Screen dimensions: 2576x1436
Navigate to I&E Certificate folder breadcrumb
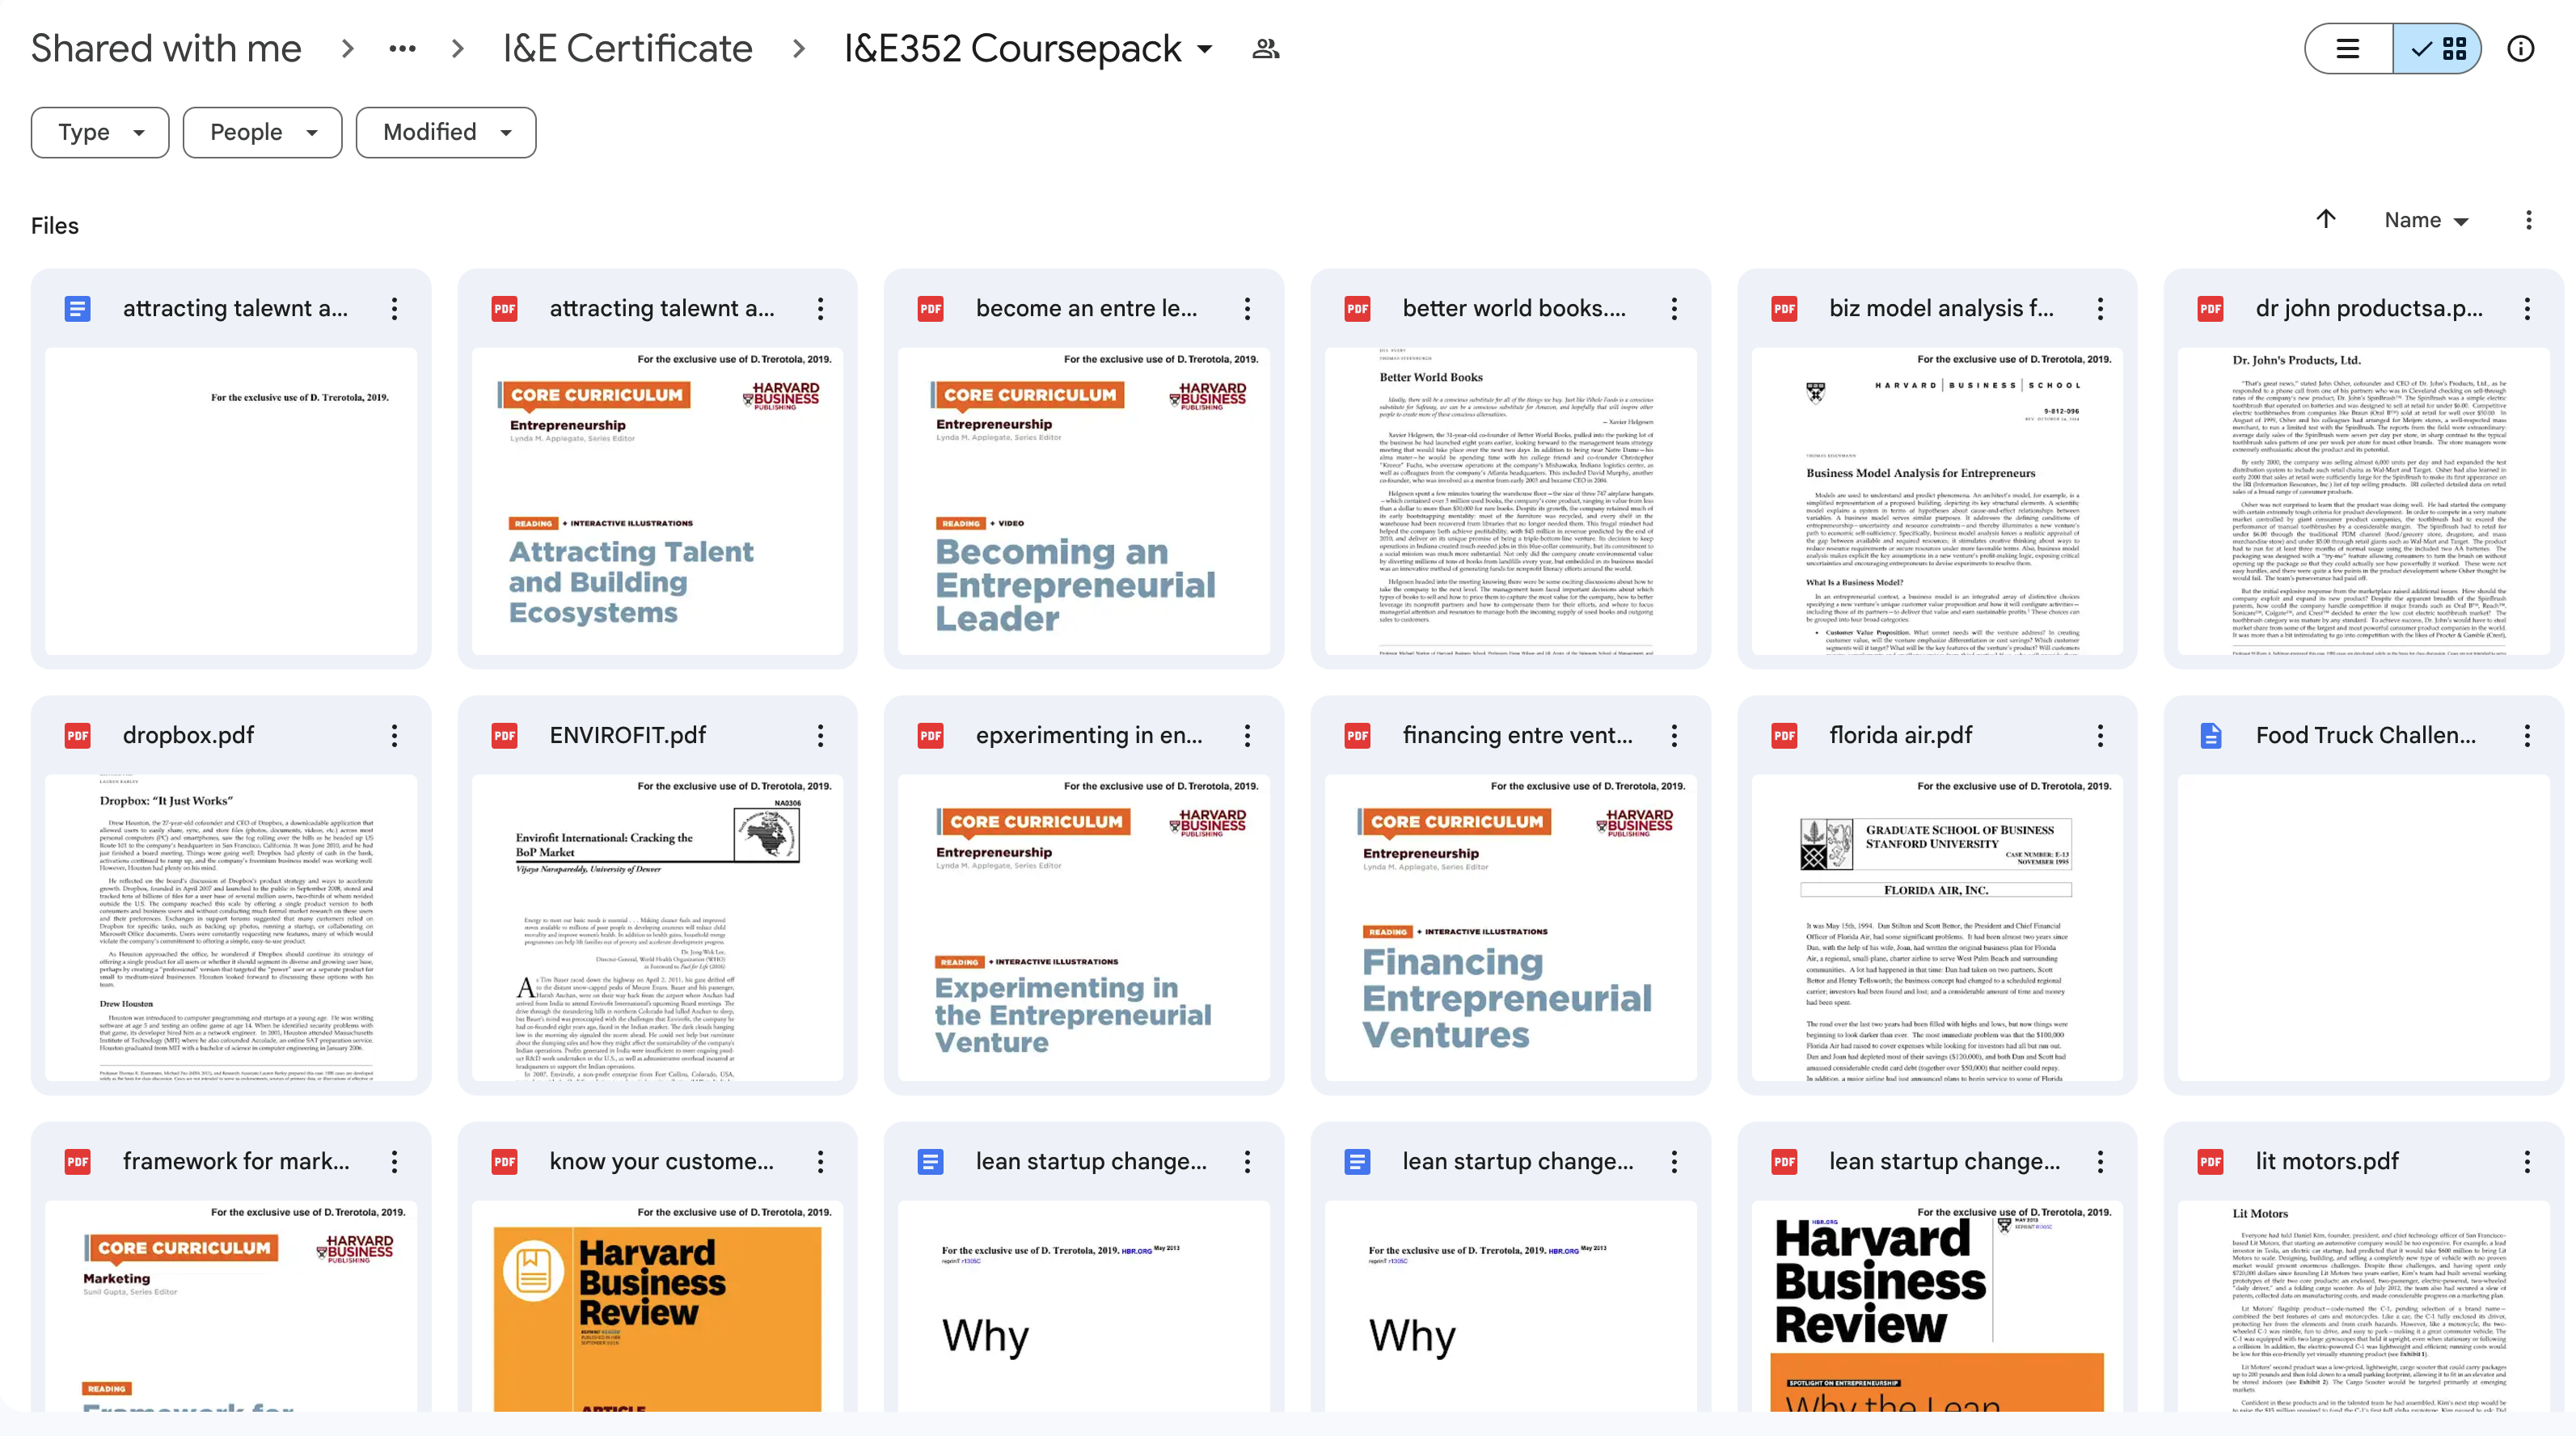coord(627,48)
